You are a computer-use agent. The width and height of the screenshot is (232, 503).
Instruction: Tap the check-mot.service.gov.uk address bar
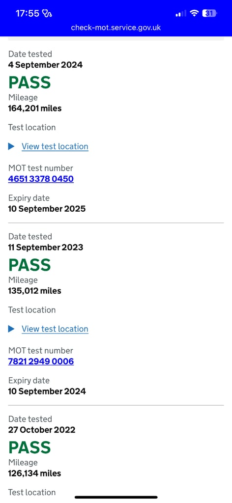pos(116,28)
